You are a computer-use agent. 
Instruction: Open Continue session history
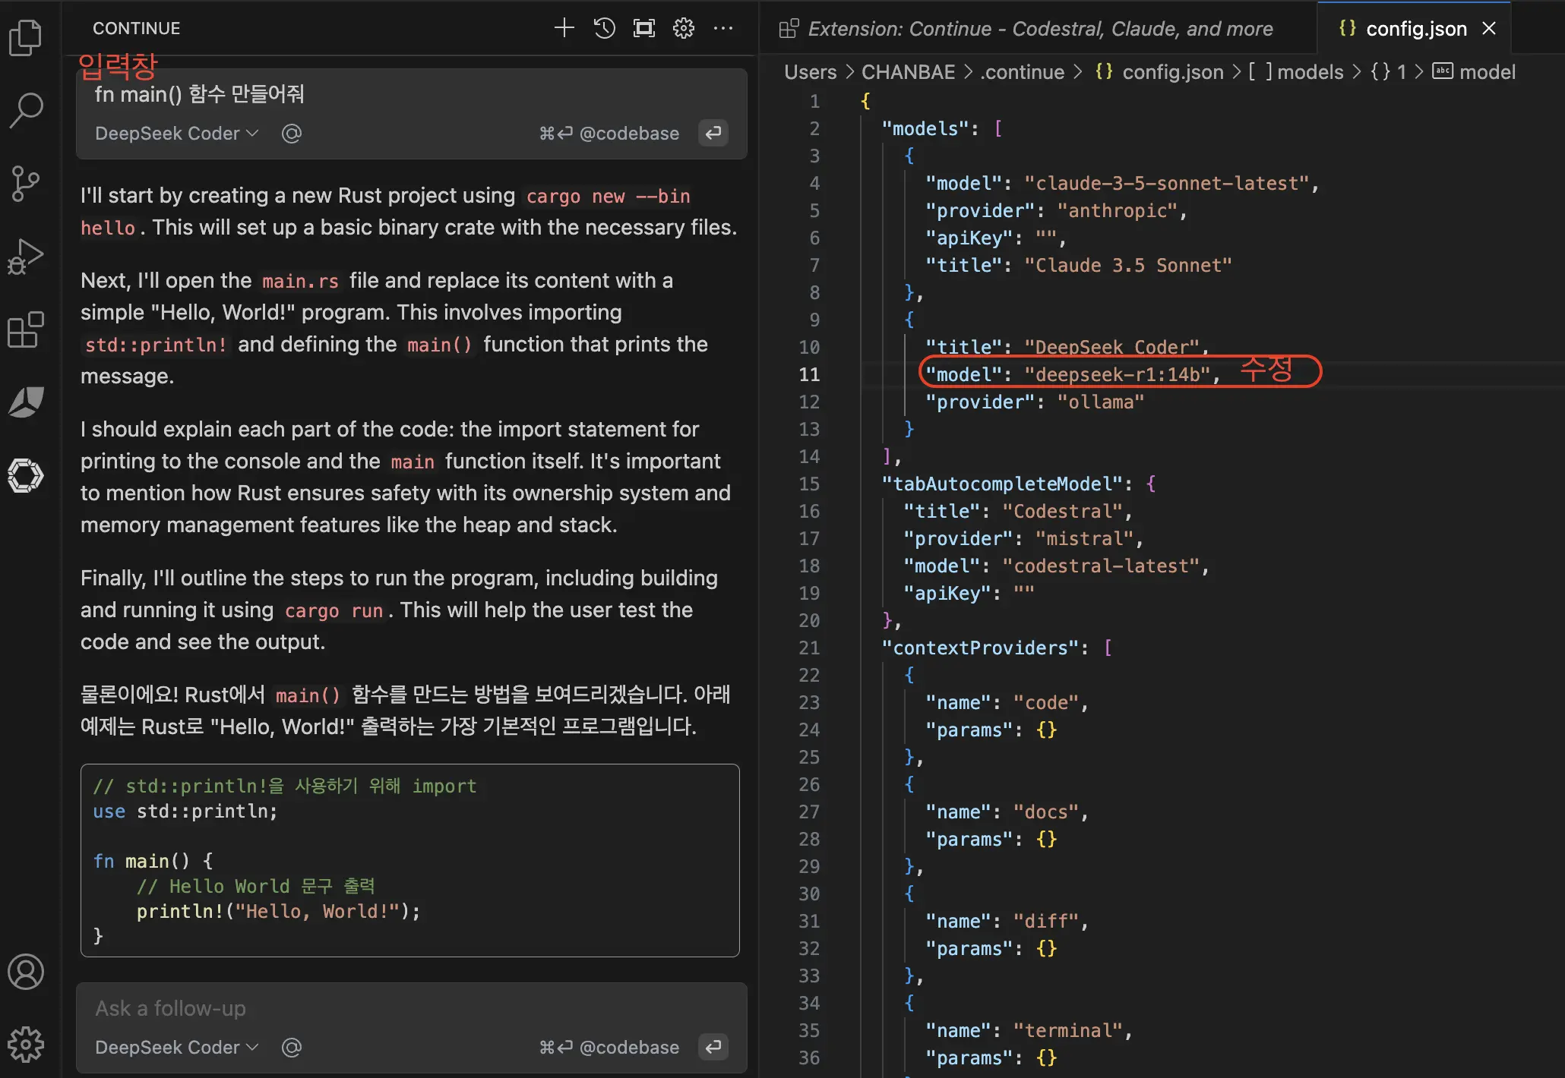click(x=604, y=29)
